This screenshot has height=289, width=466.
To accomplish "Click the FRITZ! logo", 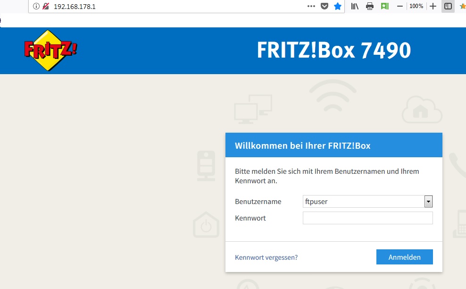I will (50, 51).
